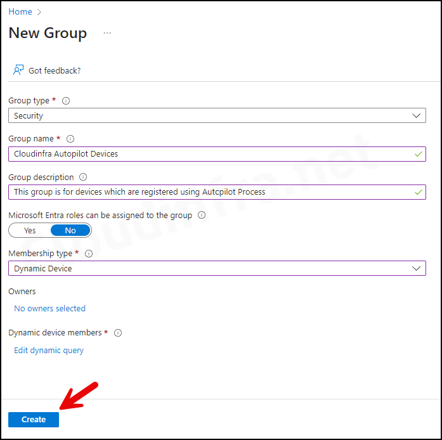The height and width of the screenshot is (440, 442).
Task: Click the green checkmark in Group description field
Action: [419, 192]
